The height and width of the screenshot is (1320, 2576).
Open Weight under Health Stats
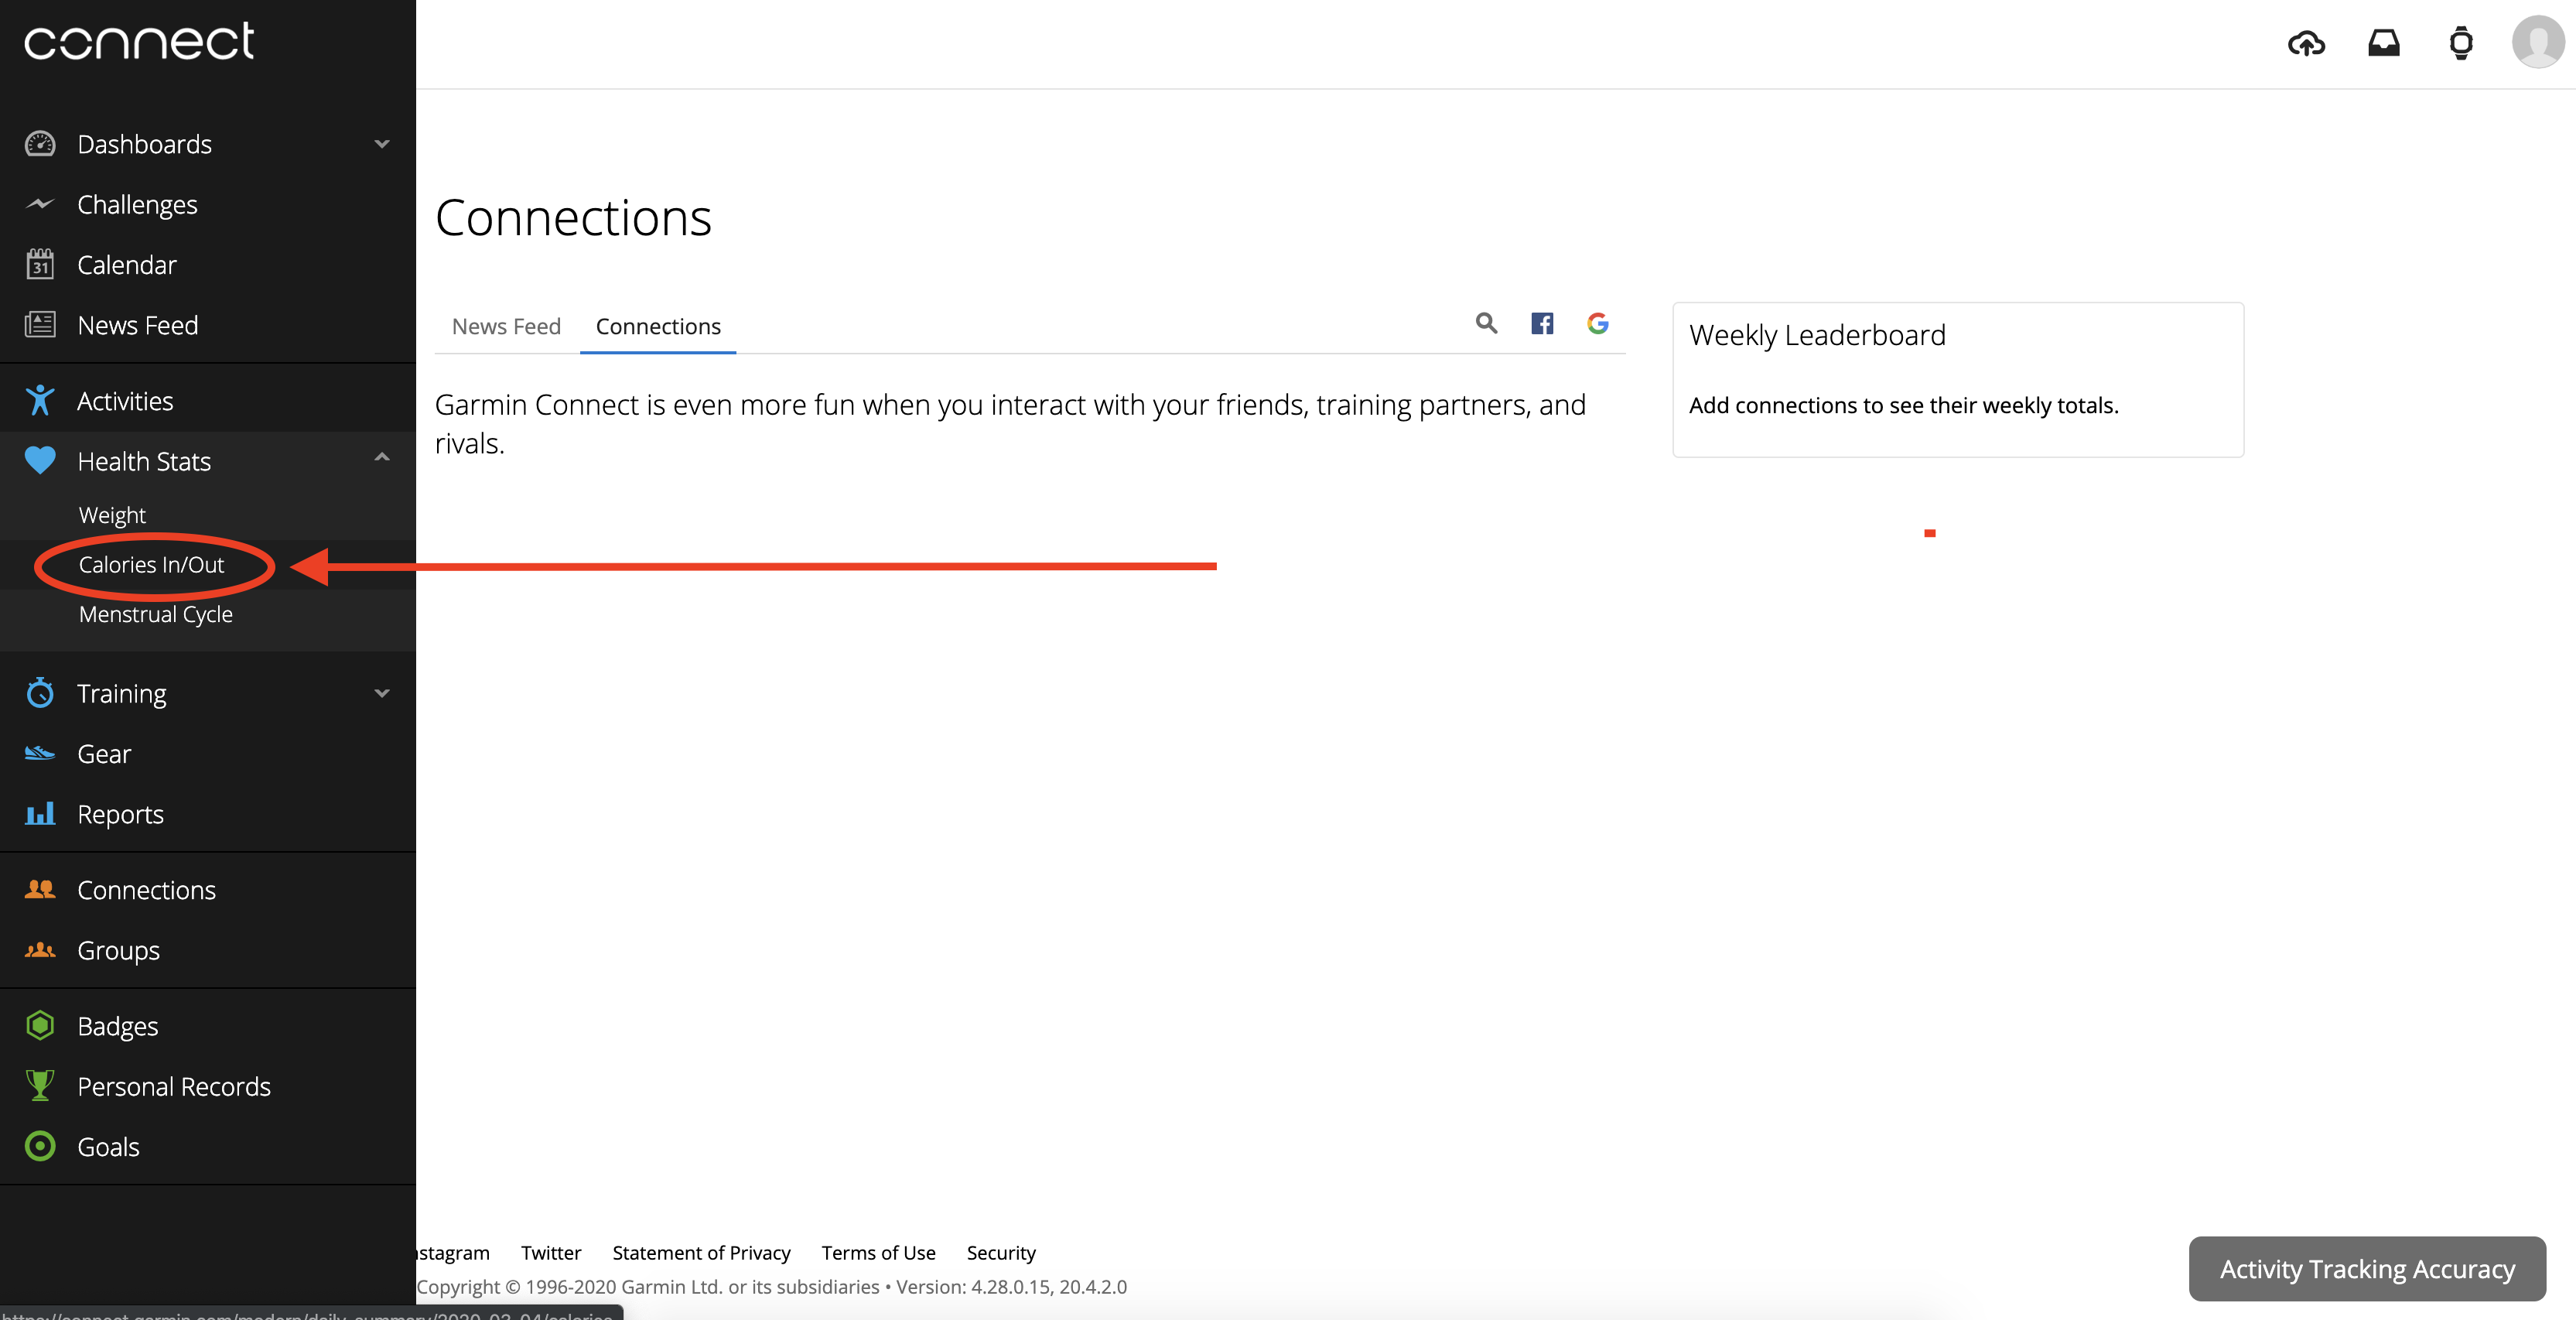click(112, 515)
